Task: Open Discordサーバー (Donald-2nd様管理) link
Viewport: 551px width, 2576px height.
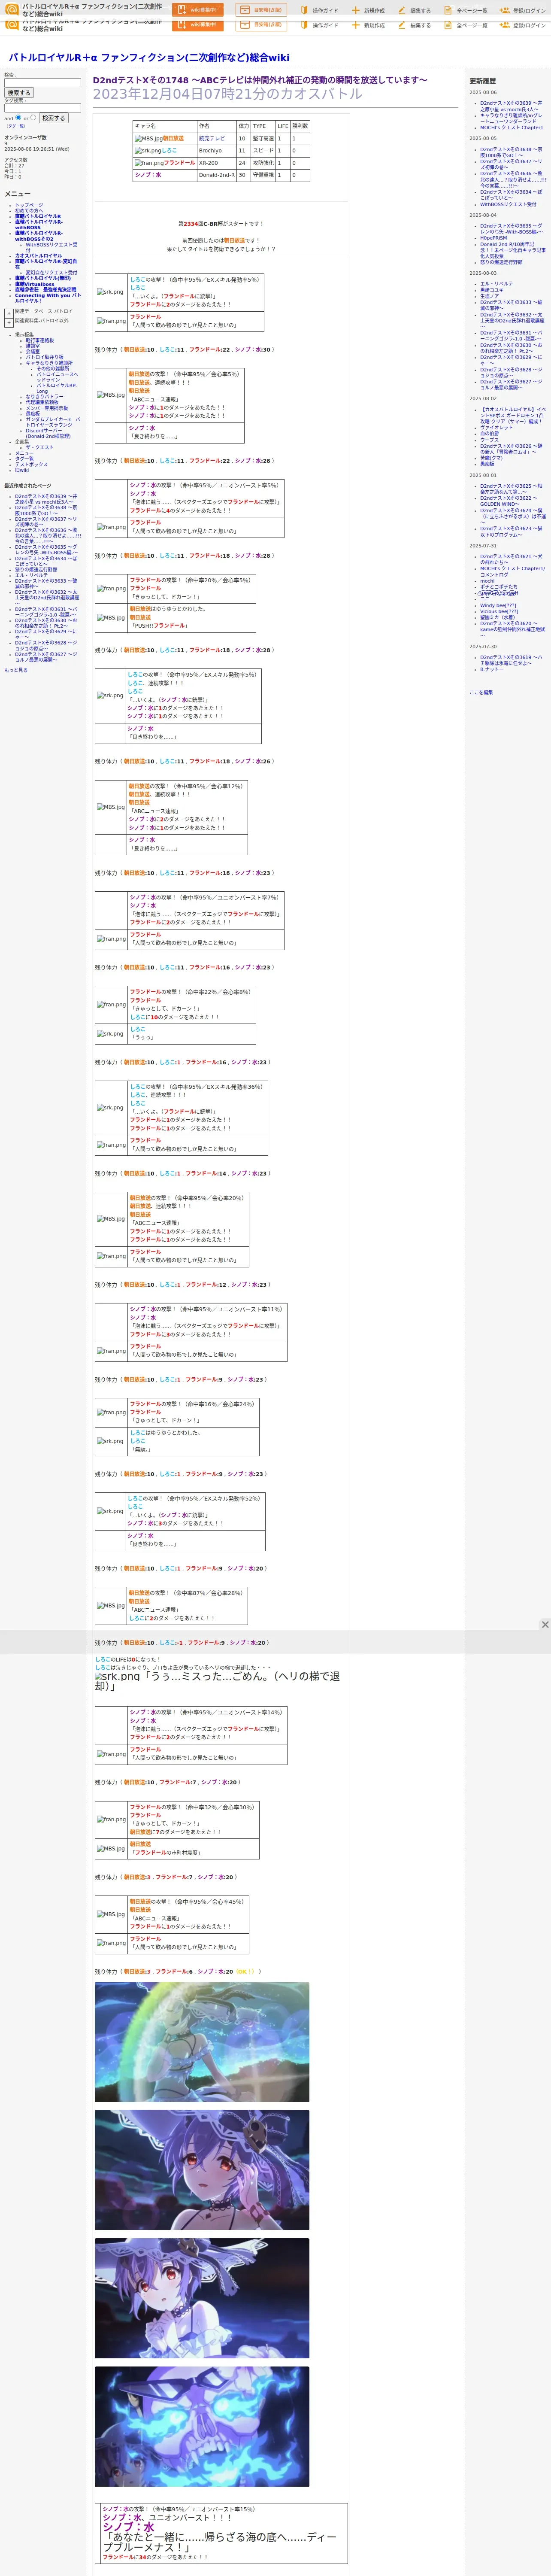Action: coord(48,434)
